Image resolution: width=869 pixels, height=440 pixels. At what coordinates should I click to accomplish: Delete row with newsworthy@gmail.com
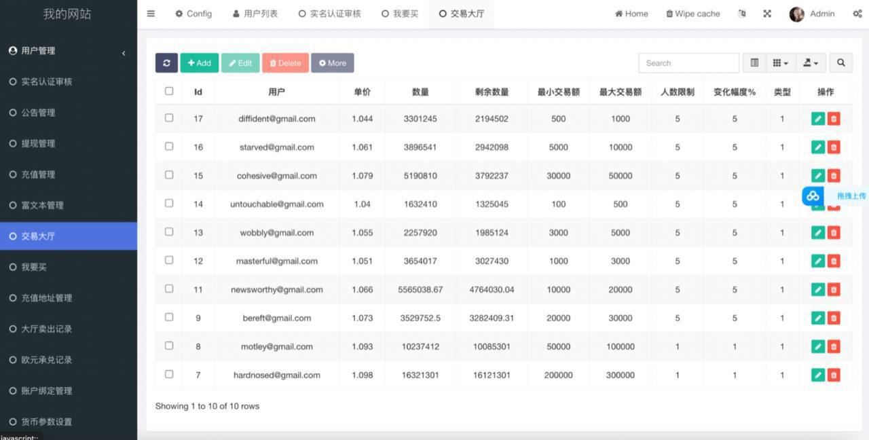click(834, 290)
